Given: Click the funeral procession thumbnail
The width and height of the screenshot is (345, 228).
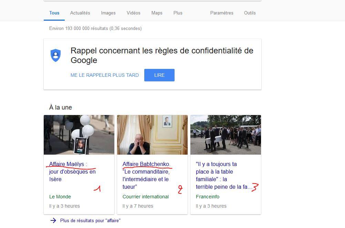Looking at the screenshot, I should (x=226, y=135).
